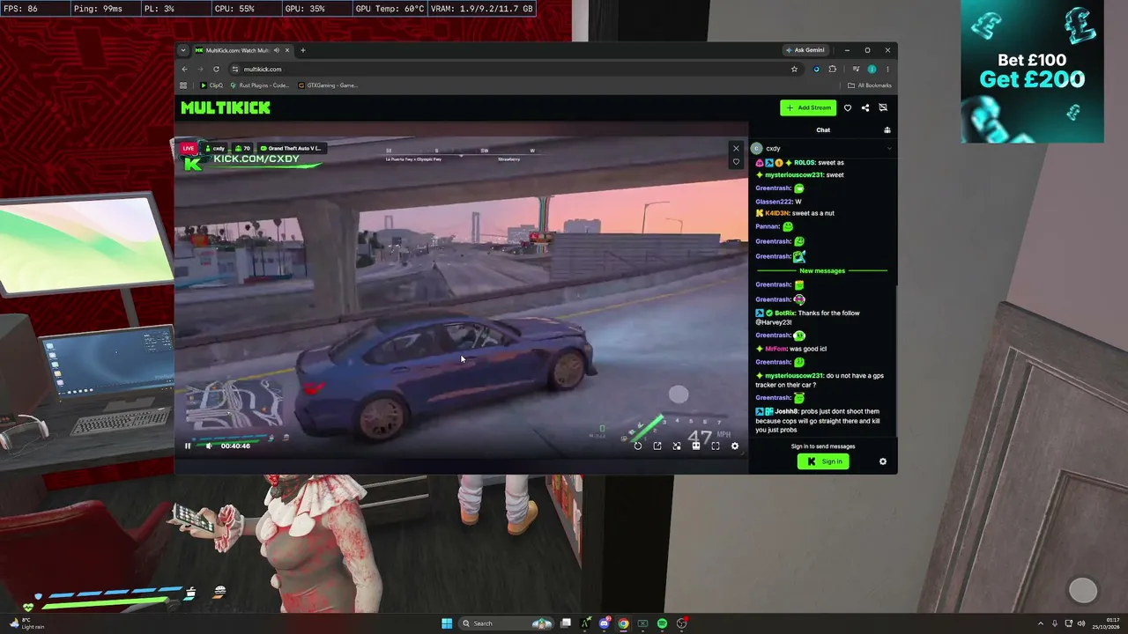This screenshot has width=1128, height=634.
Task: Open video player settings gear
Action: (x=735, y=446)
